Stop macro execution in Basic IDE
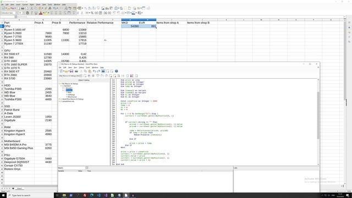 [93, 76]
